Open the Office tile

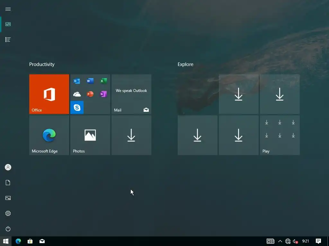coord(49,94)
